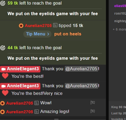
Task: Click the goal target icon beside 59 tk
Action: tap(3, 3)
